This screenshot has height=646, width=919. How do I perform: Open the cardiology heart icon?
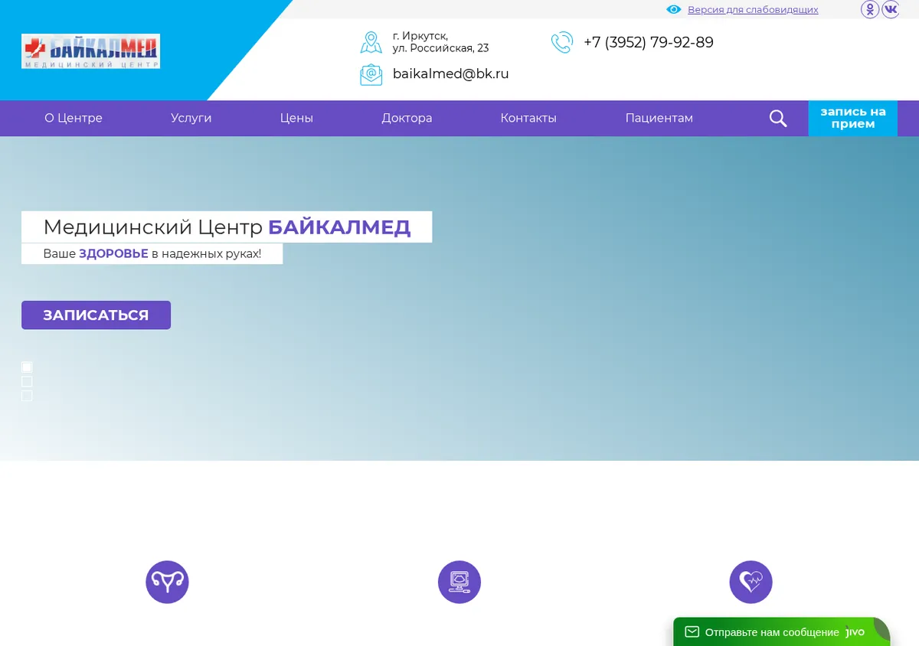pos(751,582)
